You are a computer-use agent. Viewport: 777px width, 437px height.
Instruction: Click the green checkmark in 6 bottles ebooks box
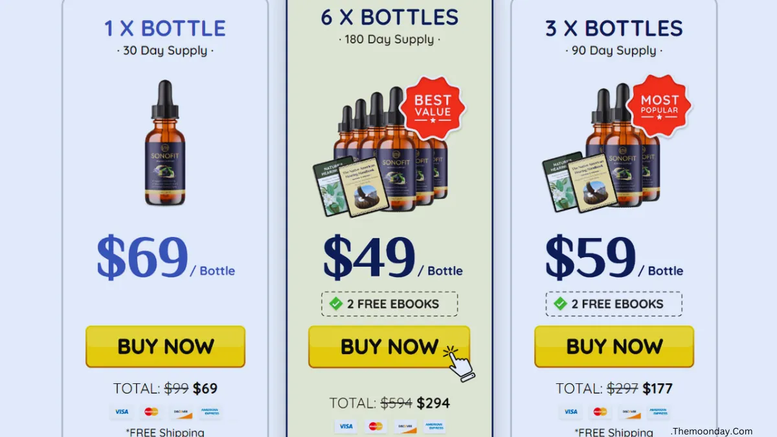pyautogui.click(x=335, y=304)
